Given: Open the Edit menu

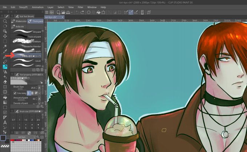Looking at the screenshot, I should (x=13, y=7).
